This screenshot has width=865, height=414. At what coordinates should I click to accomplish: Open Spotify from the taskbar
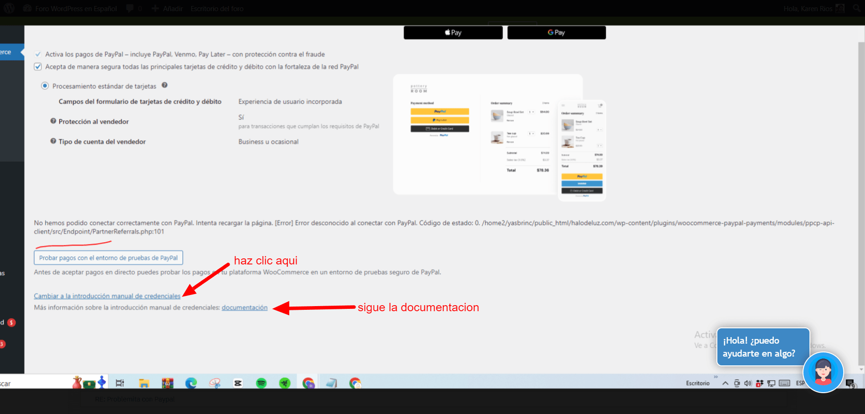click(261, 383)
